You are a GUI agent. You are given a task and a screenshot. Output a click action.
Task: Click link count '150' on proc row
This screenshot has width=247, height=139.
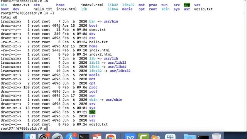coord(27,87)
